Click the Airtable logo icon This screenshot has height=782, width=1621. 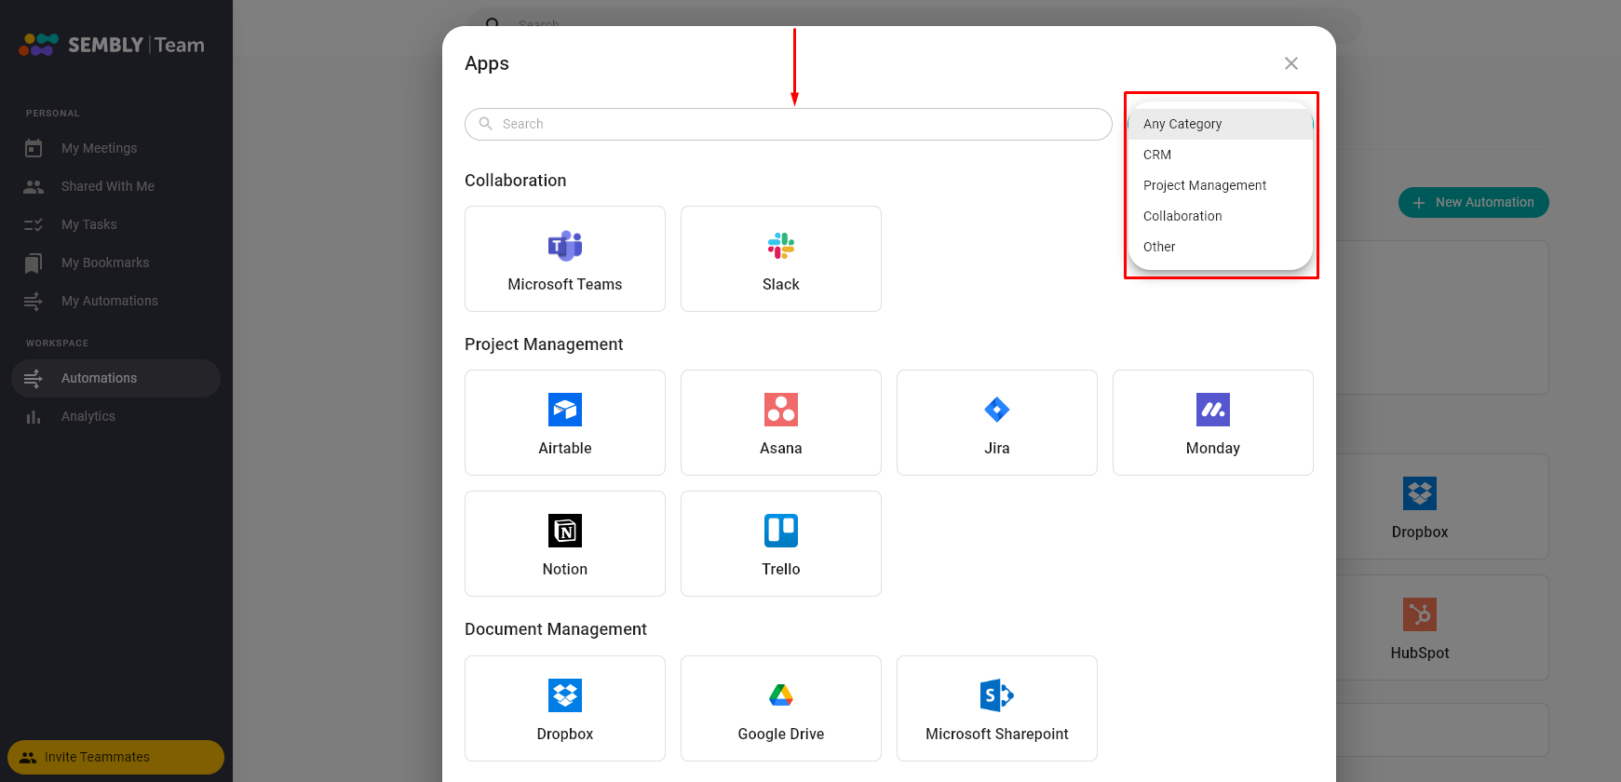tap(565, 410)
